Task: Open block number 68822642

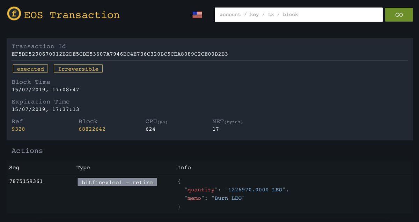Action: (92, 129)
